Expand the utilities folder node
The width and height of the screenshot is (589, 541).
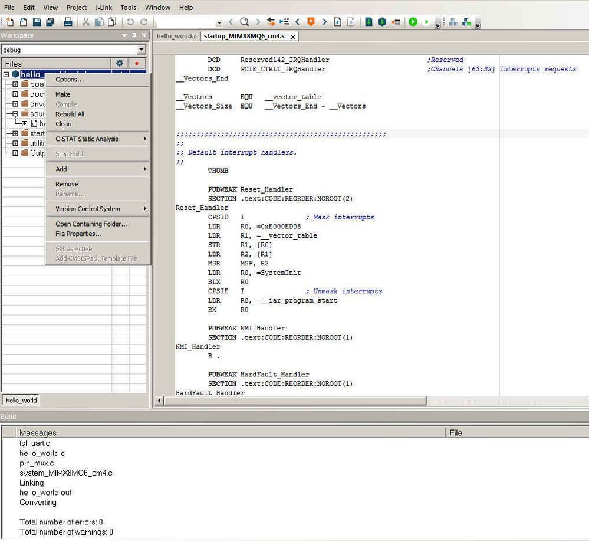pyautogui.click(x=15, y=143)
